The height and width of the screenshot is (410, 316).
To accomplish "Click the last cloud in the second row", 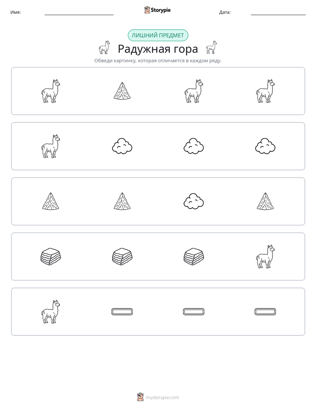I will tap(265, 146).
